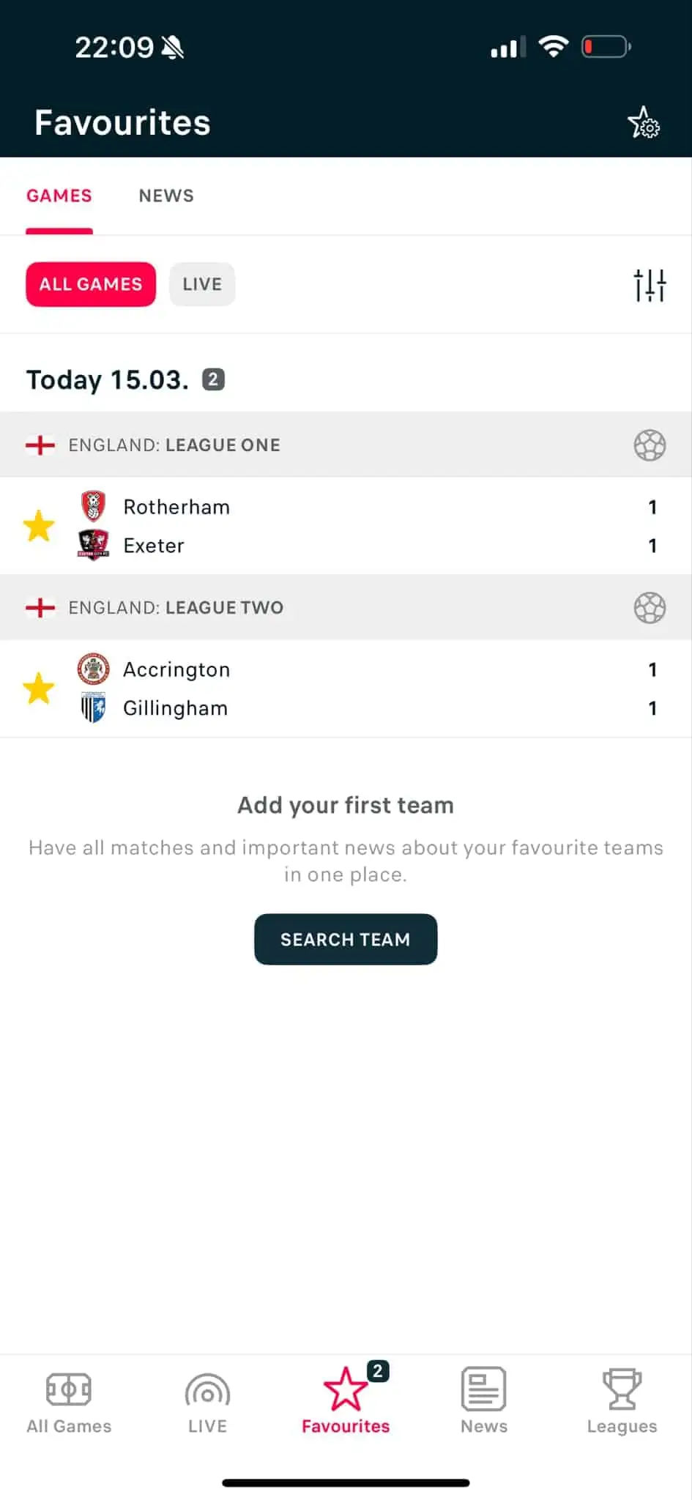Unfavourite the Rotherham vs Exeter match star
The height and width of the screenshot is (1500, 692).
pos(39,526)
